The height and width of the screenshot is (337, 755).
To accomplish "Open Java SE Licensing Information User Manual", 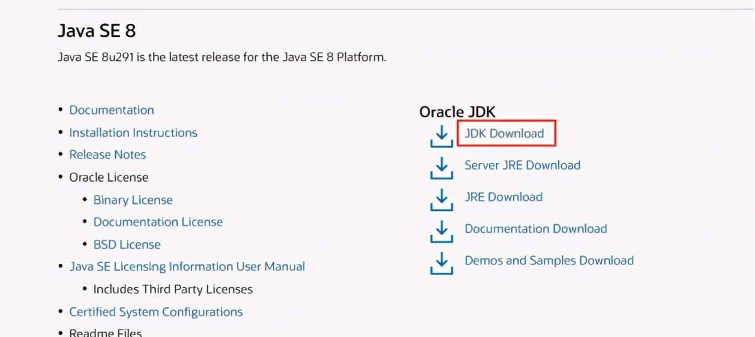I will tap(187, 266).
